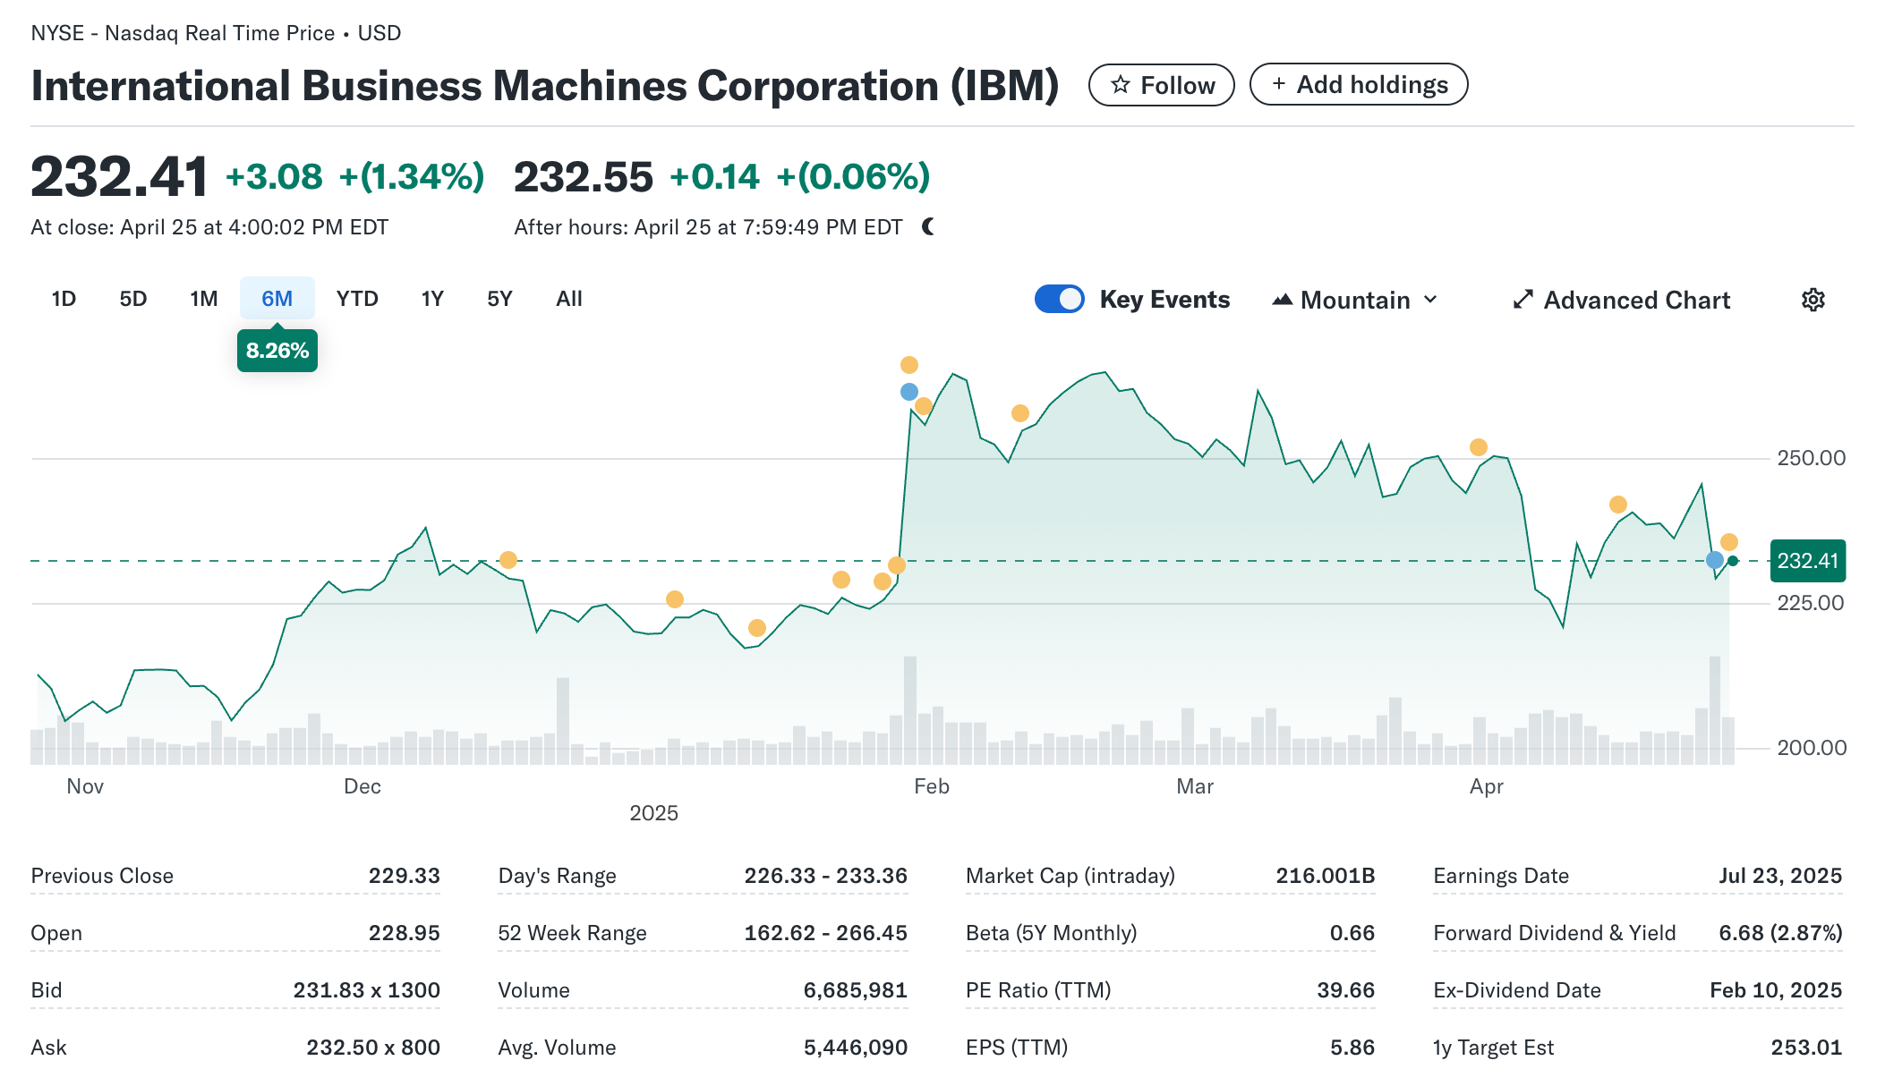Screen dimensions: 1885x1086
Task: Click the blue event marker near latest price
Action: pyautogui.click(x=1714, y=560)
